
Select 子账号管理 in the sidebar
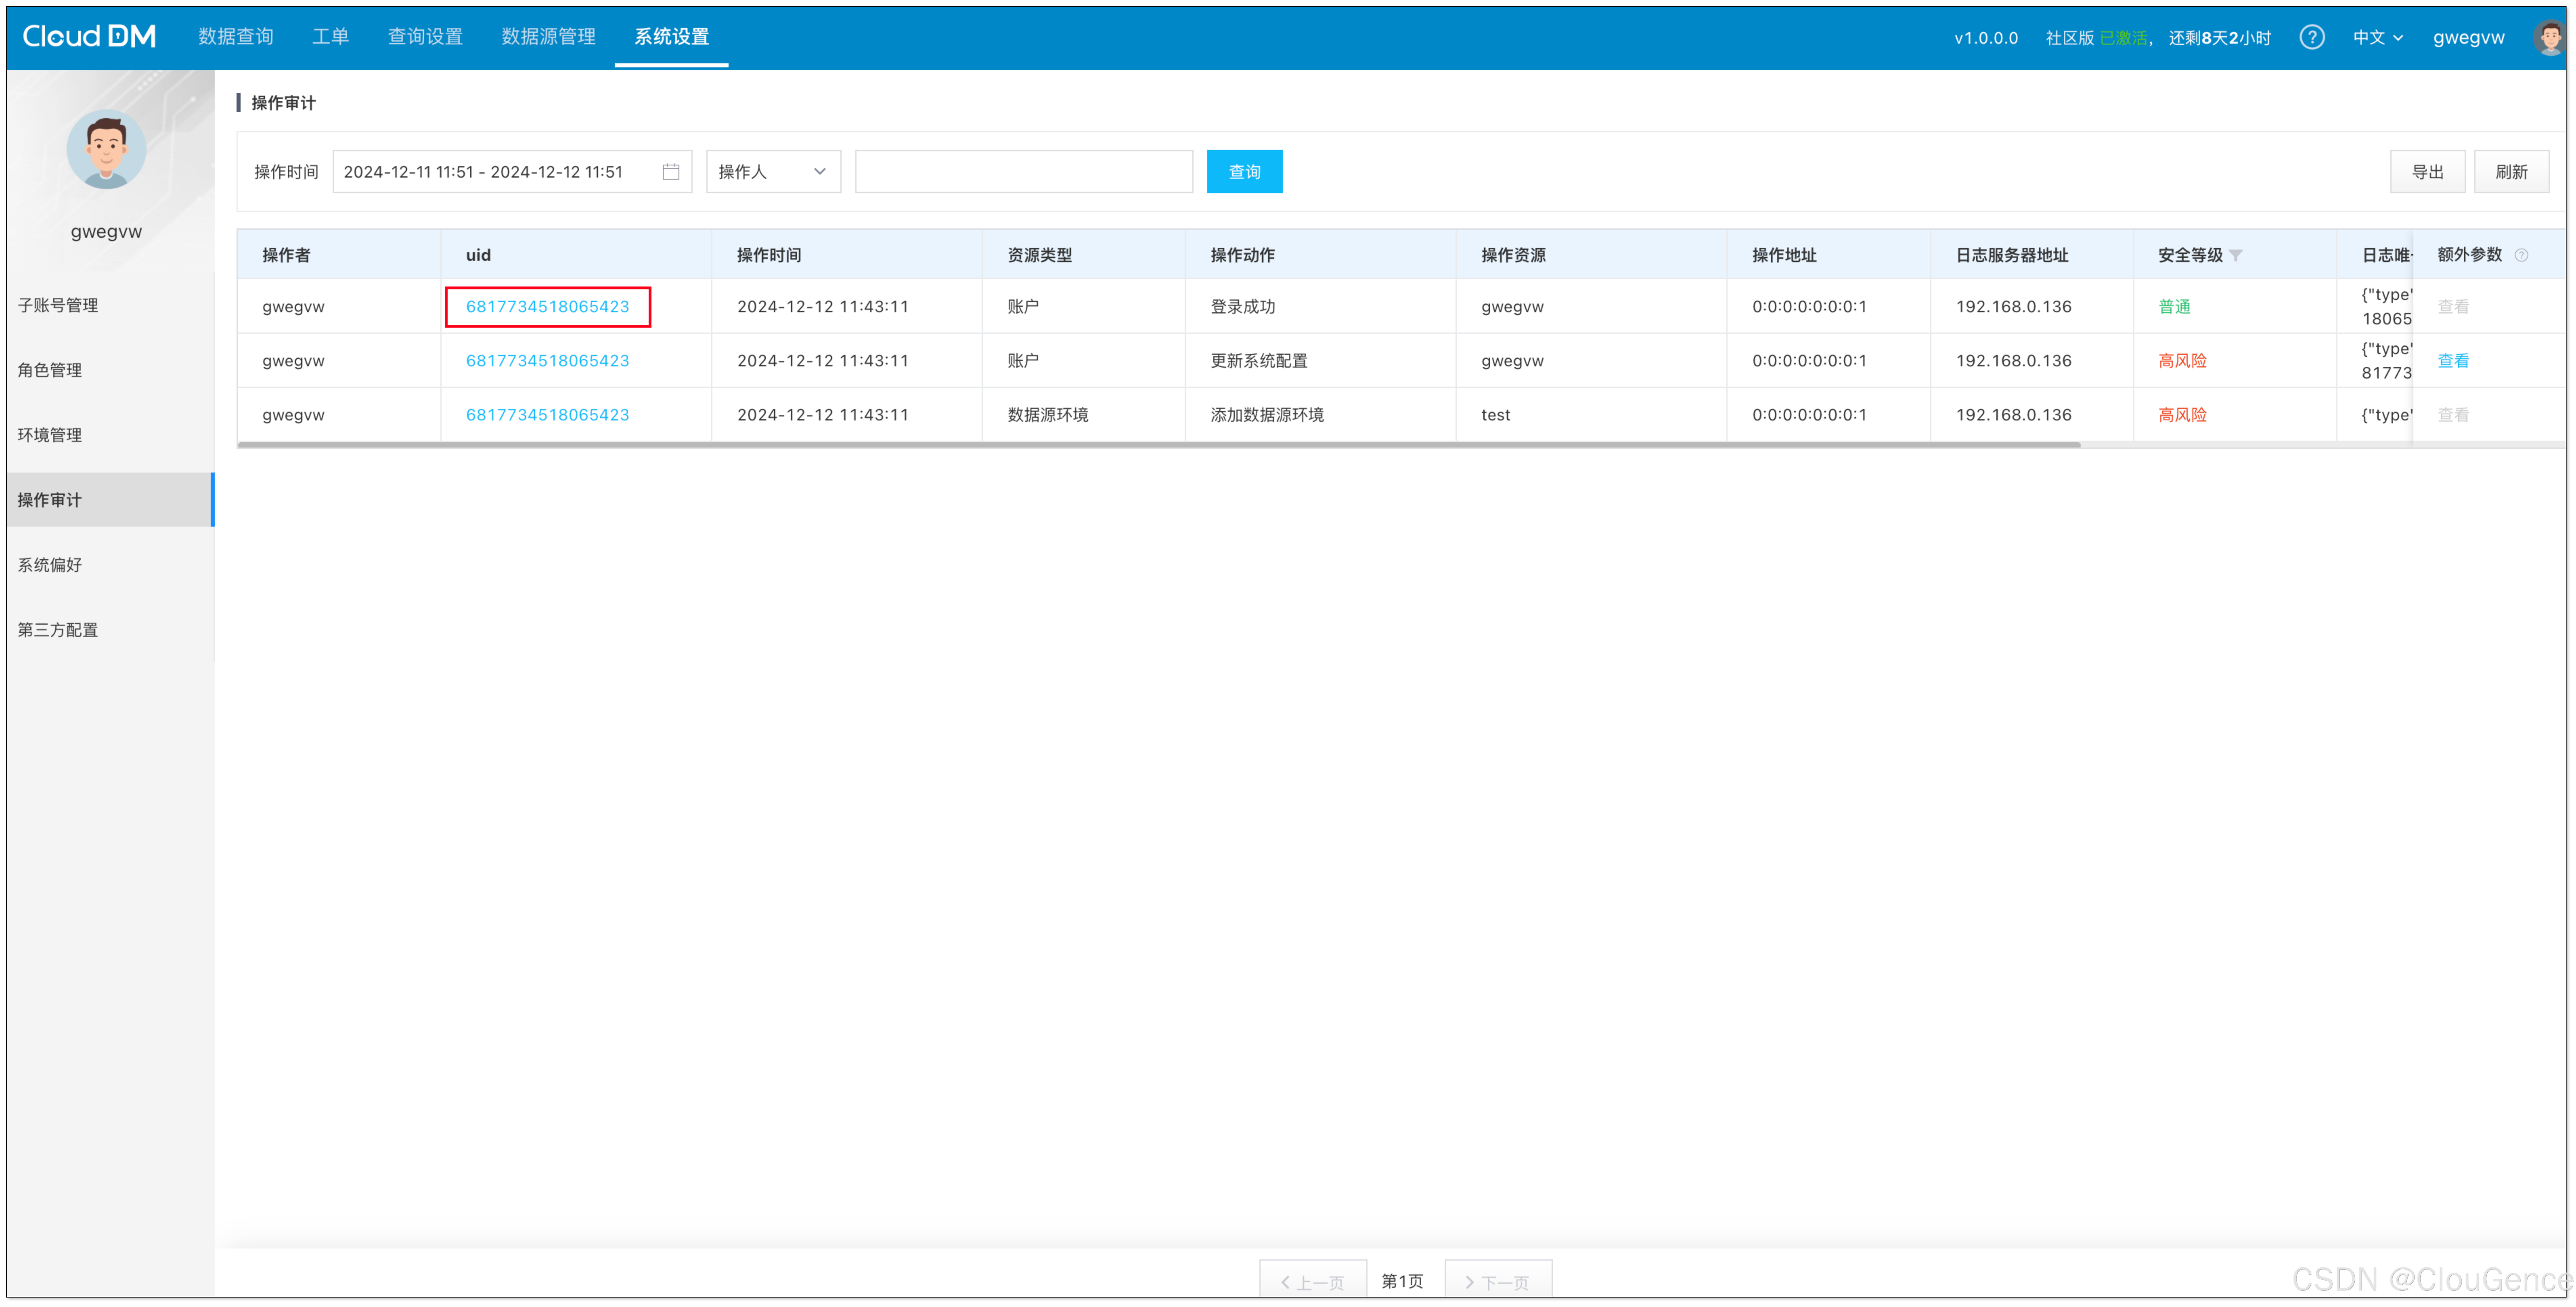click(x=58, y=305)
